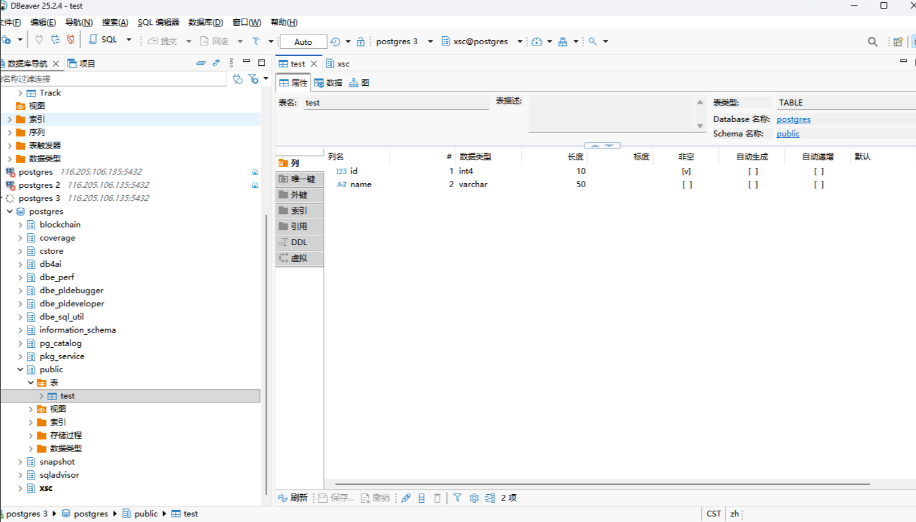
Task: Collapse all nodes in database navigator
Action: tap(201, 63)
